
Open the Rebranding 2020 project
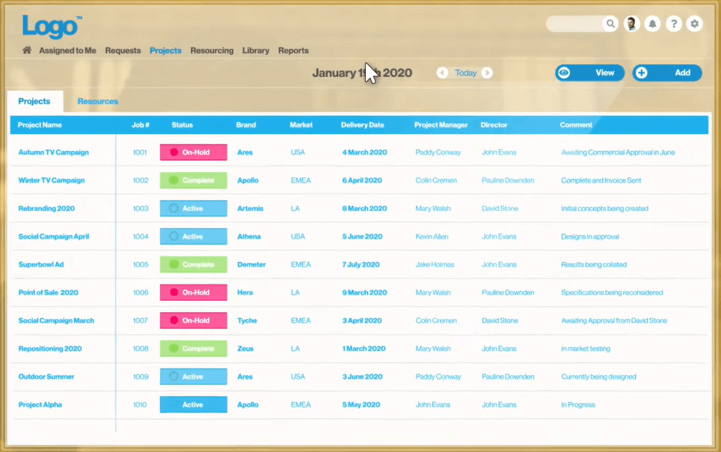[x=46, y=209]
